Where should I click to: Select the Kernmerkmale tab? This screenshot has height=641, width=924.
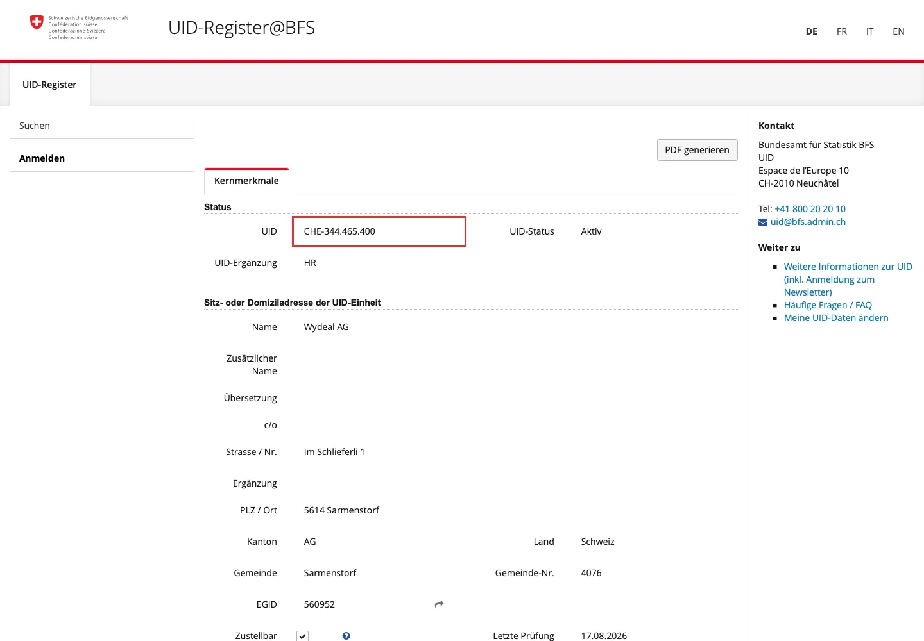pyautogui.click(x=246, y=181)
